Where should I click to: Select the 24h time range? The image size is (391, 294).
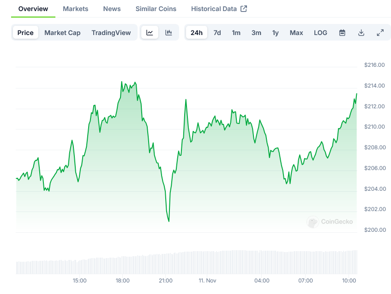click(196, 33)
